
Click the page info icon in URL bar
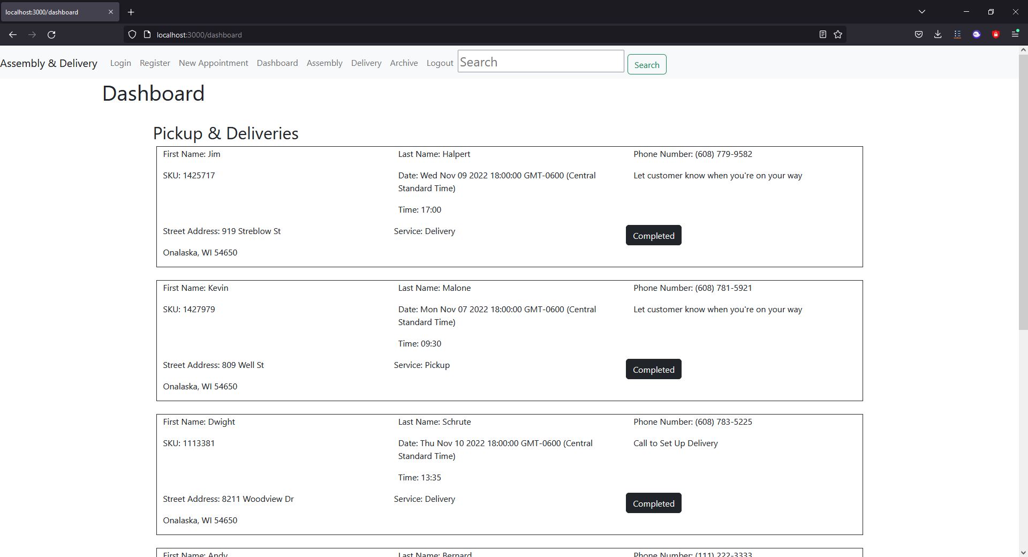coord(147,35)
